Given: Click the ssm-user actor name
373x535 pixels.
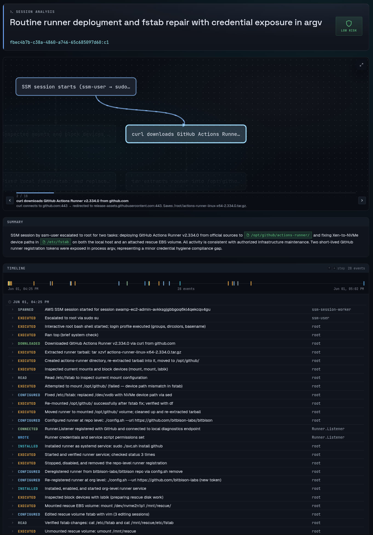Looking at the screenshot, I should pyautogui.click(x=320, y=318).
